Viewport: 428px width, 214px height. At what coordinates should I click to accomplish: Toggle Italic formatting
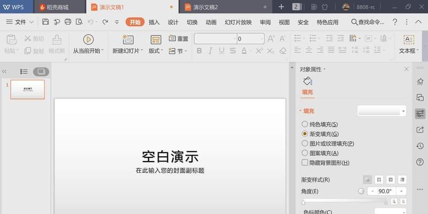(210, 51)
